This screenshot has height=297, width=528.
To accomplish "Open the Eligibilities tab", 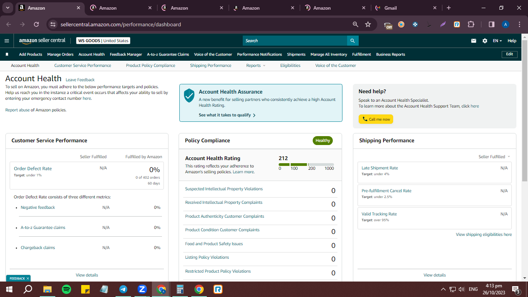I will pyautogui.click(x=290, y=66).
